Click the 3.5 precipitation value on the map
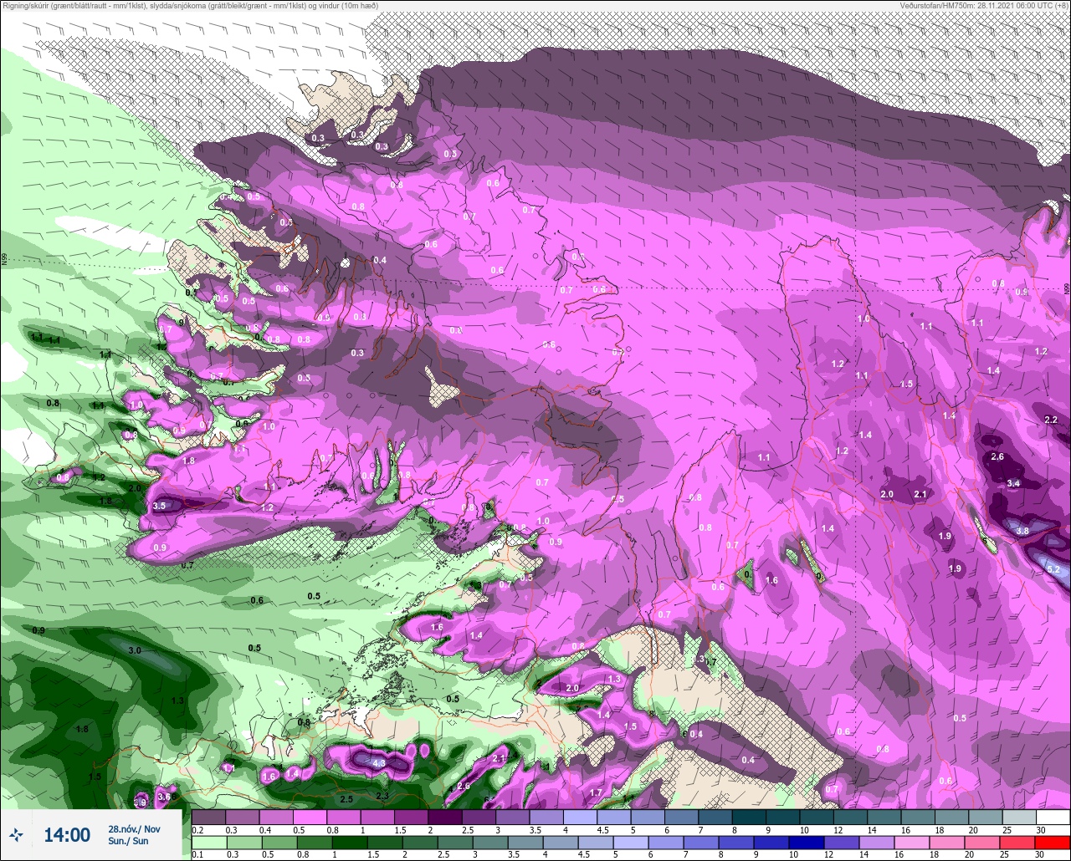This screenshot has width=1071, height=861. (159, 506)
